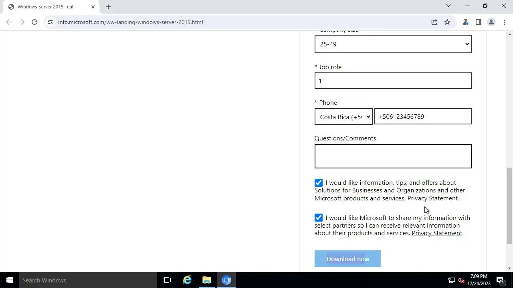Image resolution: width=513 pixels, height=288 pixels.
Task: Go forward using the browser forward arrow
Action: (x=22, y=22)
